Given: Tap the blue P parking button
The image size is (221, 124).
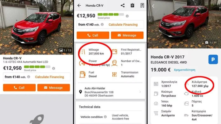Looking at the screenshot, I should 213,59.
